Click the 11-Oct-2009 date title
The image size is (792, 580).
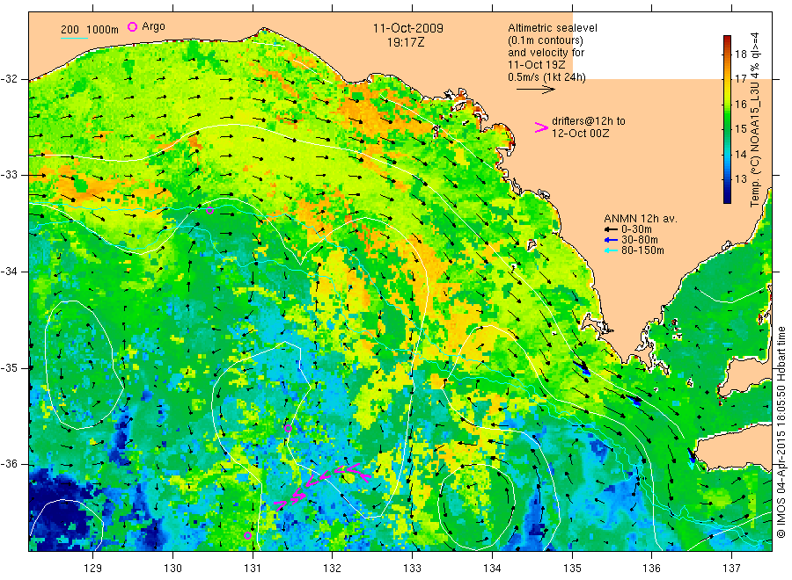pyautogui.click(x=407, y=28)
